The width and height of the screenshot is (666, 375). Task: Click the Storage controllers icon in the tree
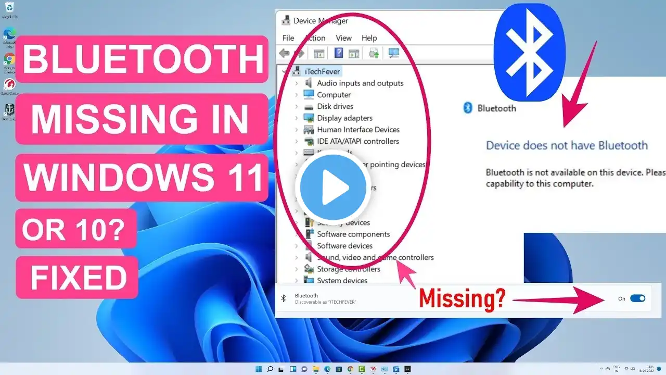tap(309, 269)
